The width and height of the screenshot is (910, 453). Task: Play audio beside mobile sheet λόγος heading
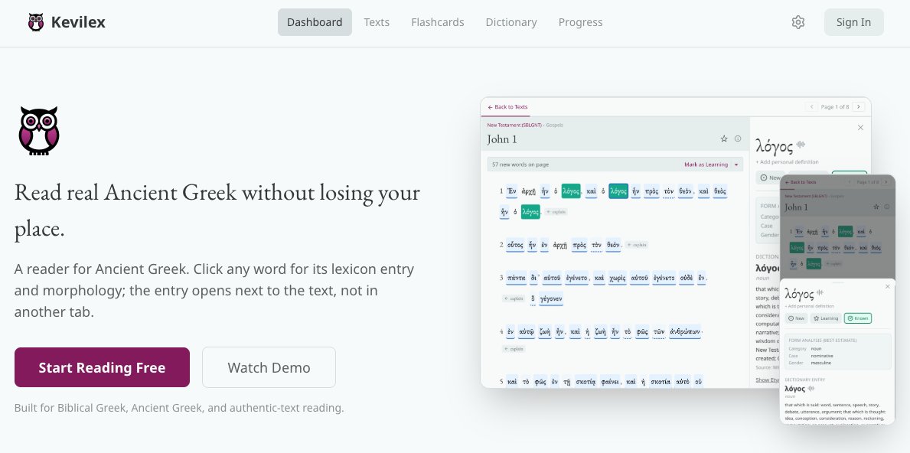820,293
